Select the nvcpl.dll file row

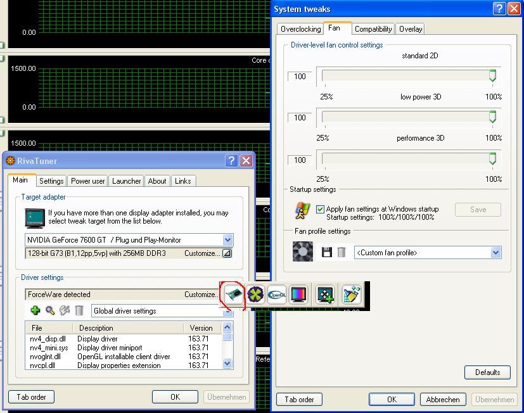(x=124, y=365)
